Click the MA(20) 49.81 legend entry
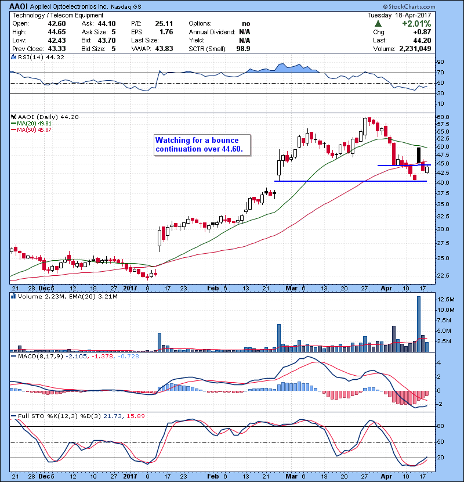464x482 pixels. 31,124
